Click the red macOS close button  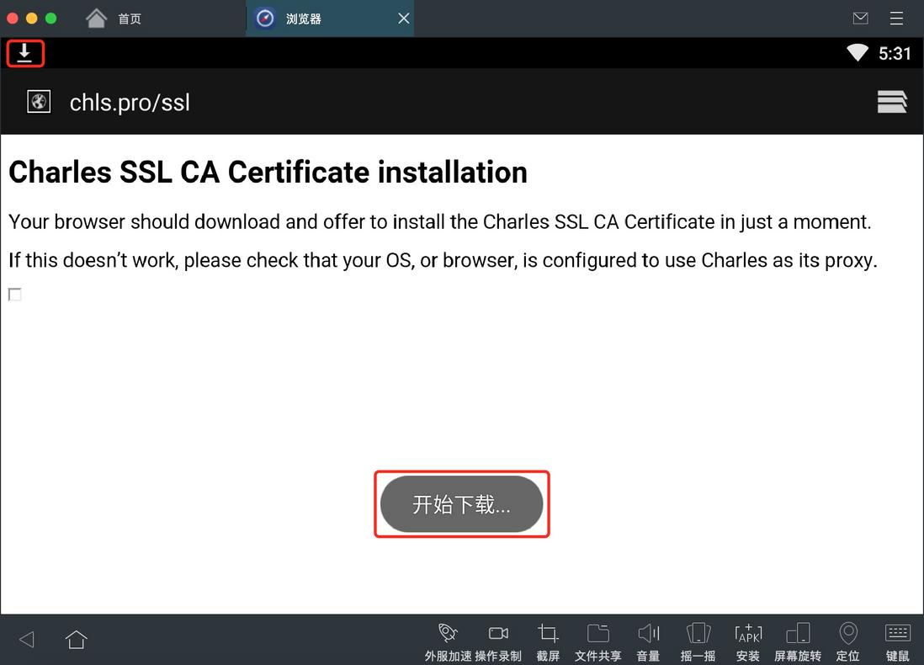click(13, 19)
